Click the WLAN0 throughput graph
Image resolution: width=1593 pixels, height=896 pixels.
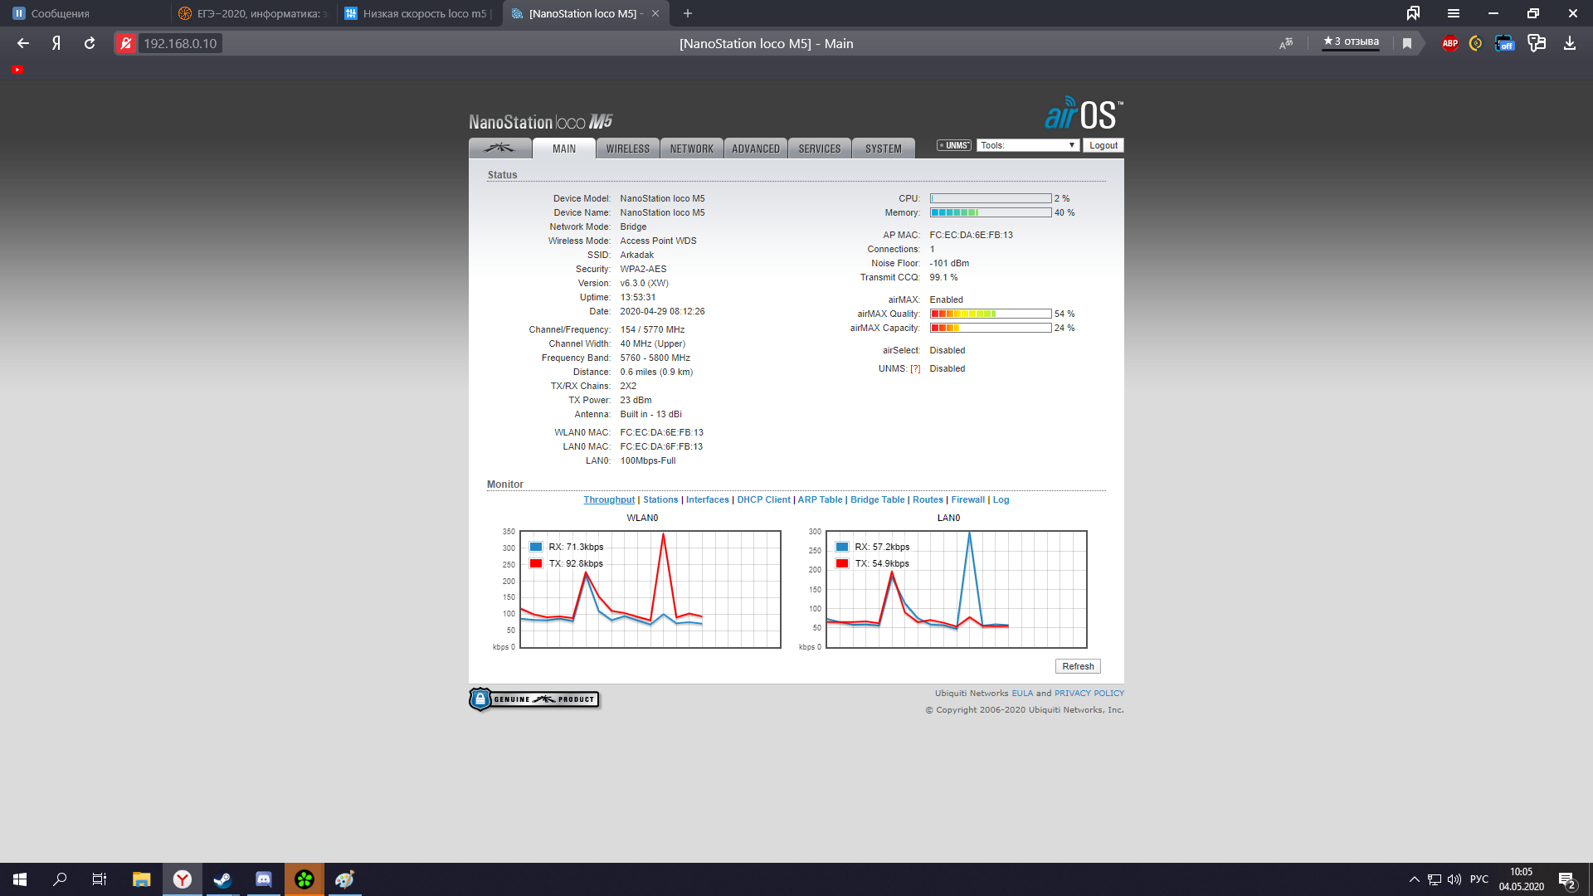[x=650, y=589]
